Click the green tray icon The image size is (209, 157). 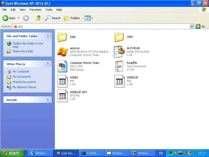coord(171,153)
